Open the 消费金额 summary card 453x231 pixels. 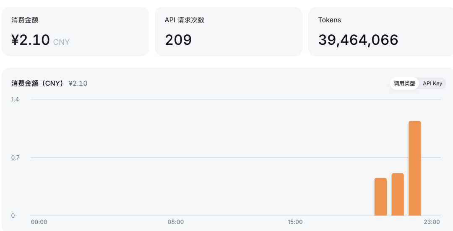[75, 31]
